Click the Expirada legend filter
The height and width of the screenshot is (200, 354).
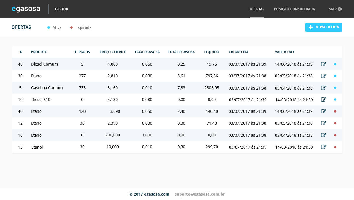81,27
